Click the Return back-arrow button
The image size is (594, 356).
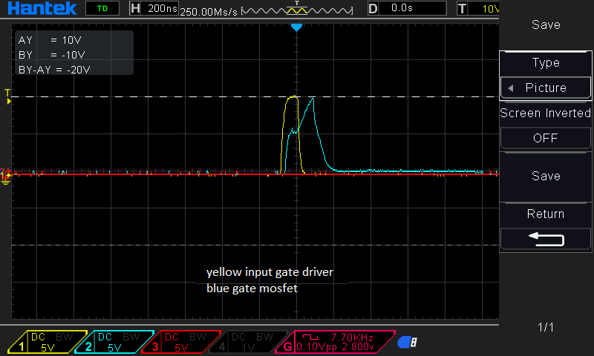pos(546,239)
